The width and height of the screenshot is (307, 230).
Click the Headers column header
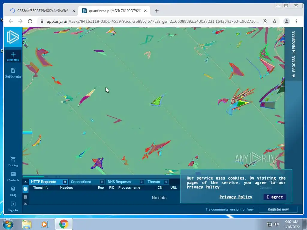tap(66, 187)
